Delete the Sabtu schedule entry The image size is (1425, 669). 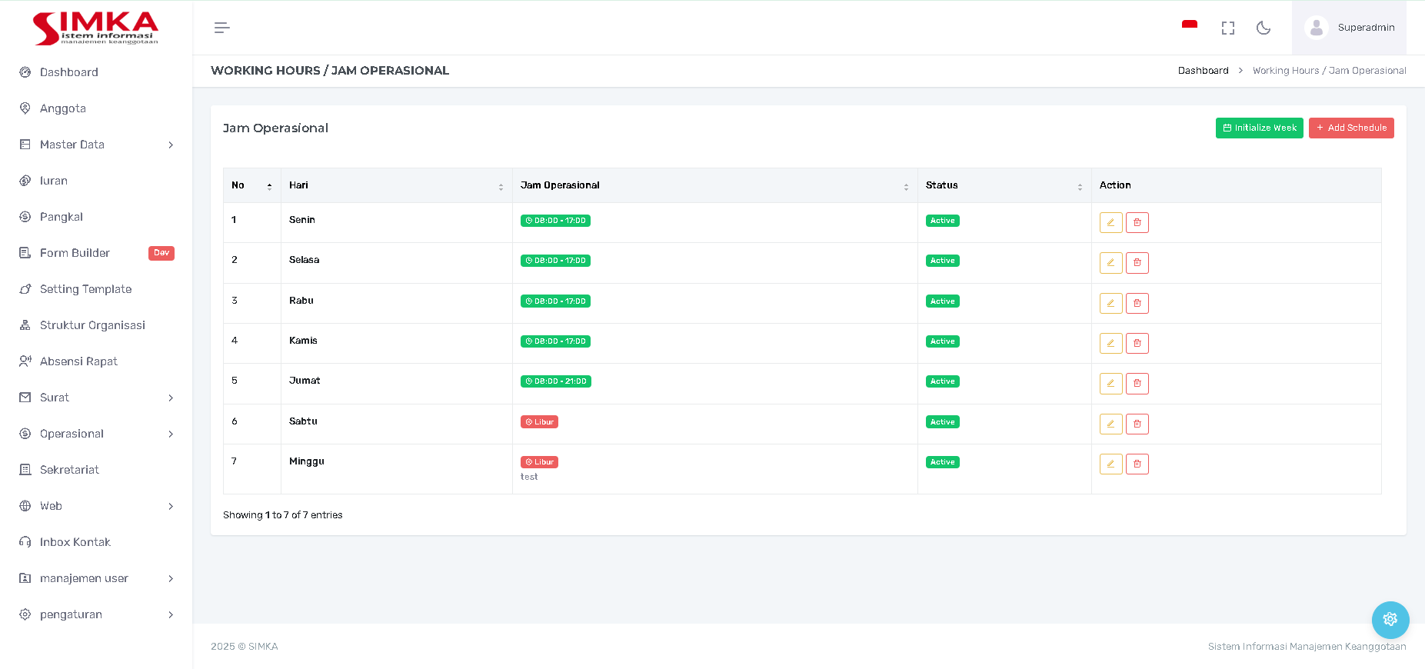(x=1137, y=424)
